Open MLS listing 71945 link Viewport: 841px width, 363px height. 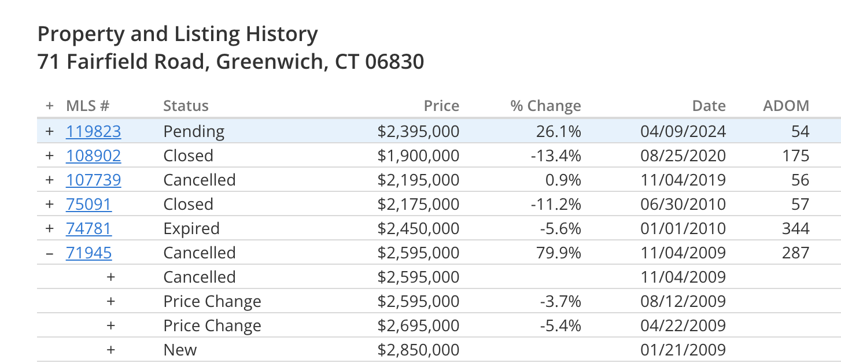click(89, 253)
